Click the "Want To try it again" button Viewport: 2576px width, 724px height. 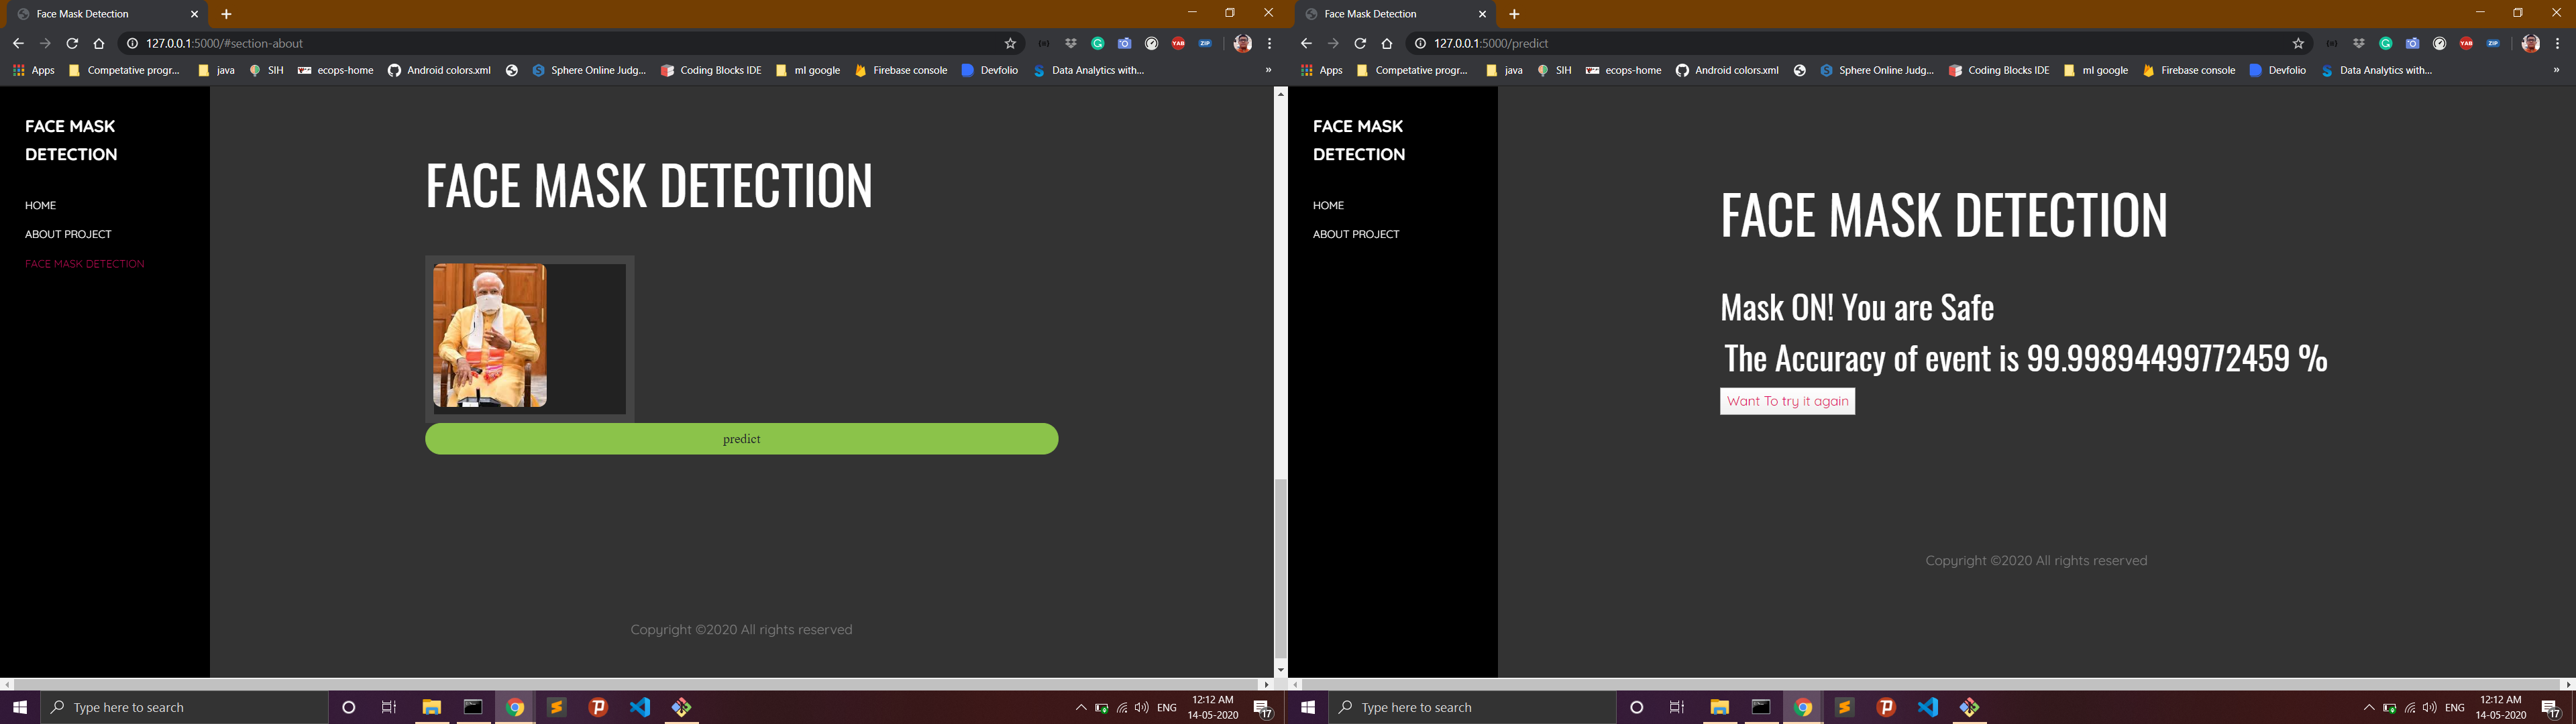[x=1787, y=401]
